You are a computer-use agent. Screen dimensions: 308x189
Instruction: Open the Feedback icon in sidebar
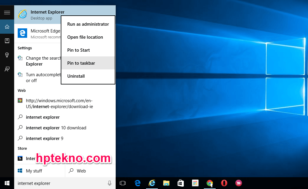(7, 69)
